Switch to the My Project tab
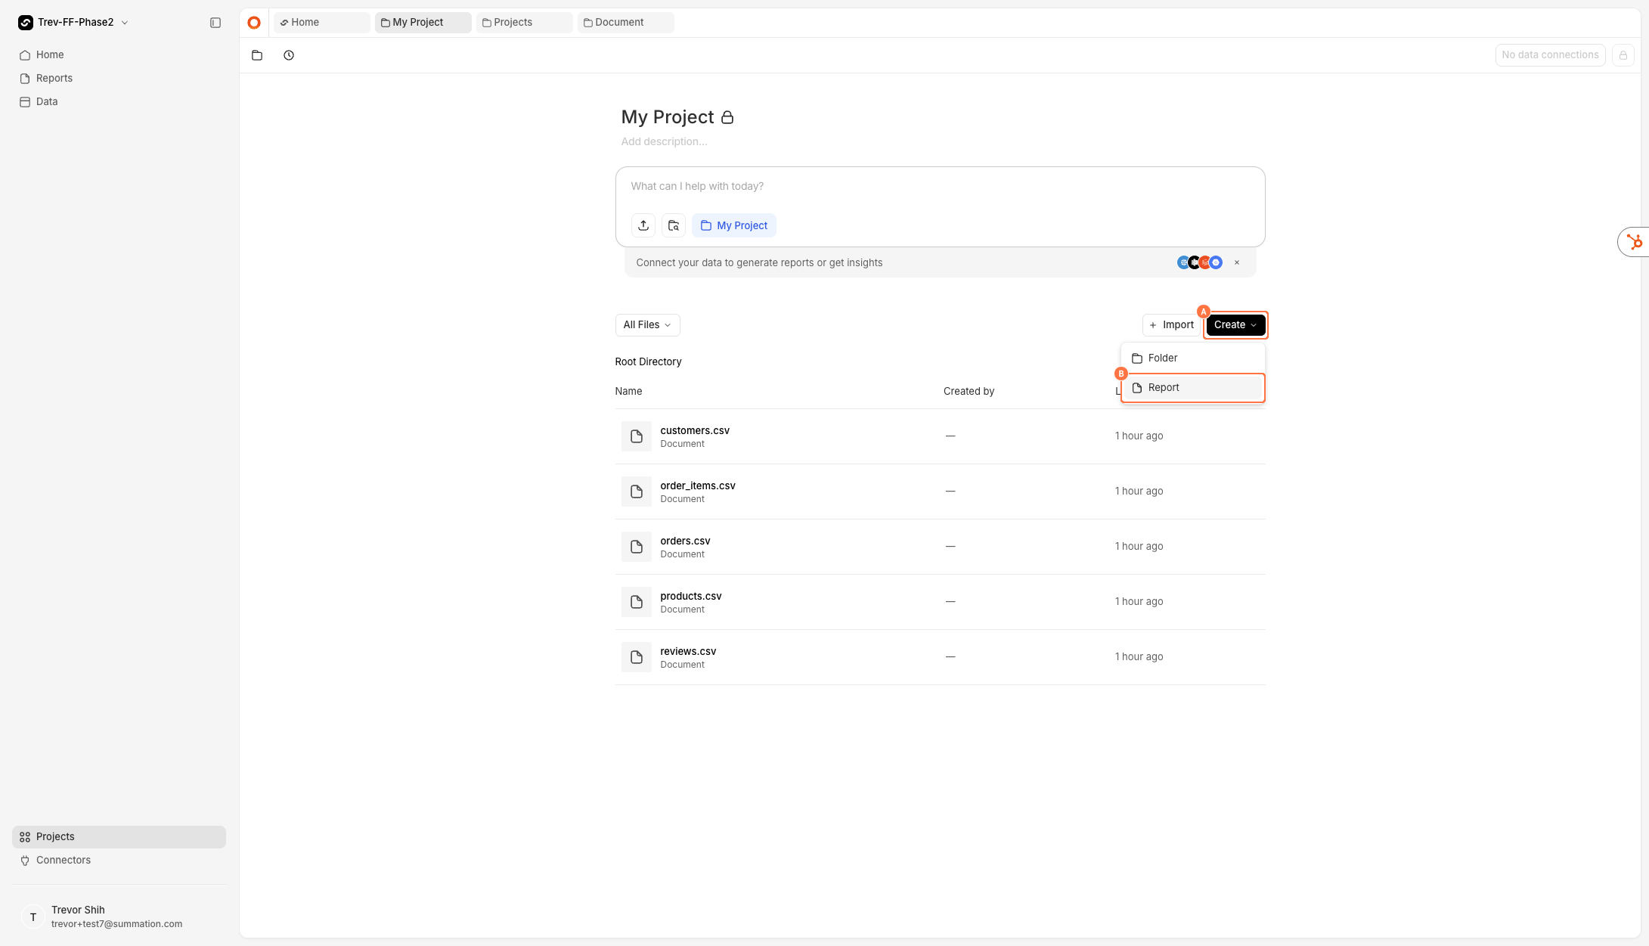 423,23
